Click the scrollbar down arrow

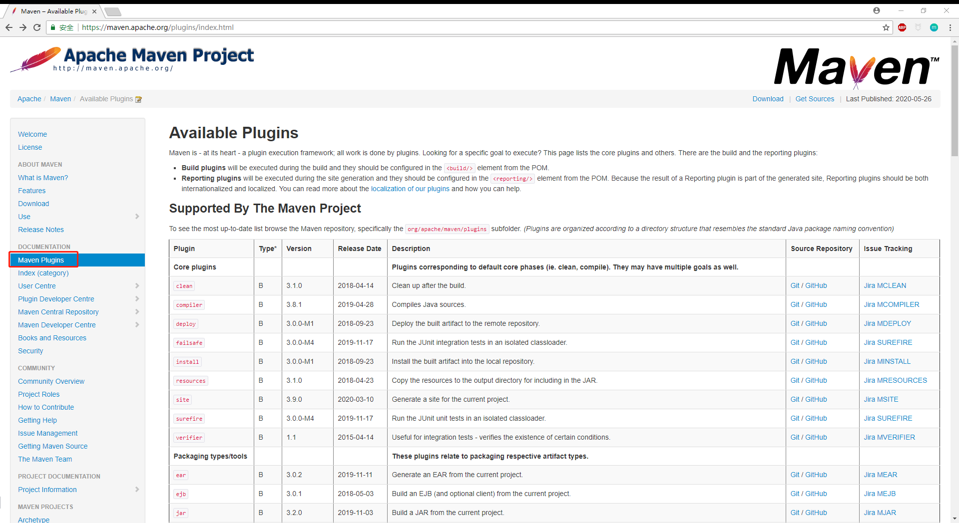click(x=955, y=519)
